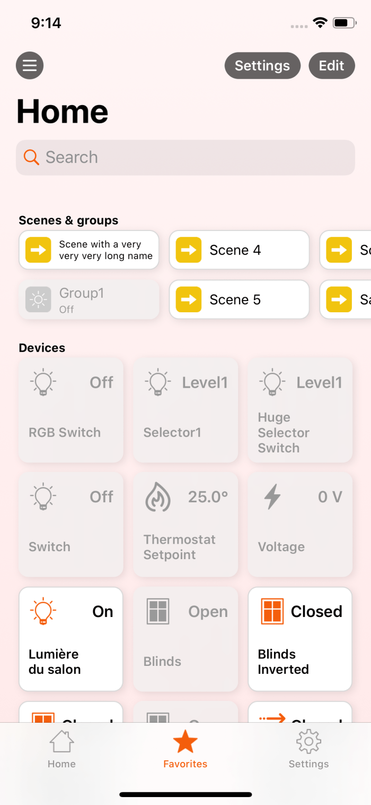371x805 pixels.
Task: Select the Favorites tab
Action: pos(185,749)
